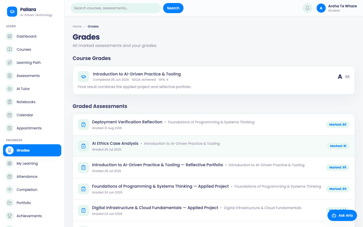This screenshot has width=363, height=227.
Task: Click the blue Search button
Action: coord(173,8)
